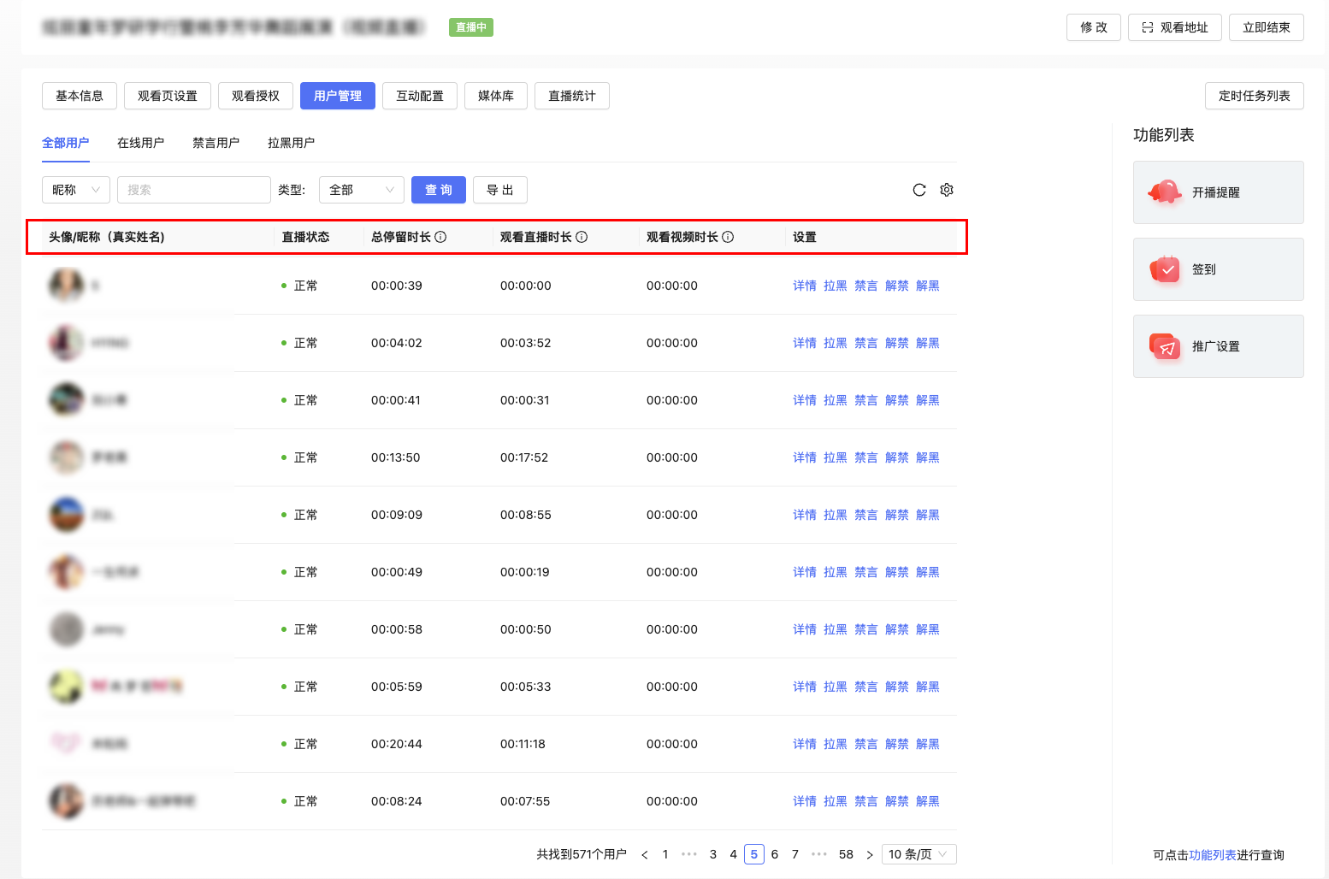The width and height of the screenshot is (1329, 879).
Task: Open the 开播提醒 function card
Action: 1218,192
